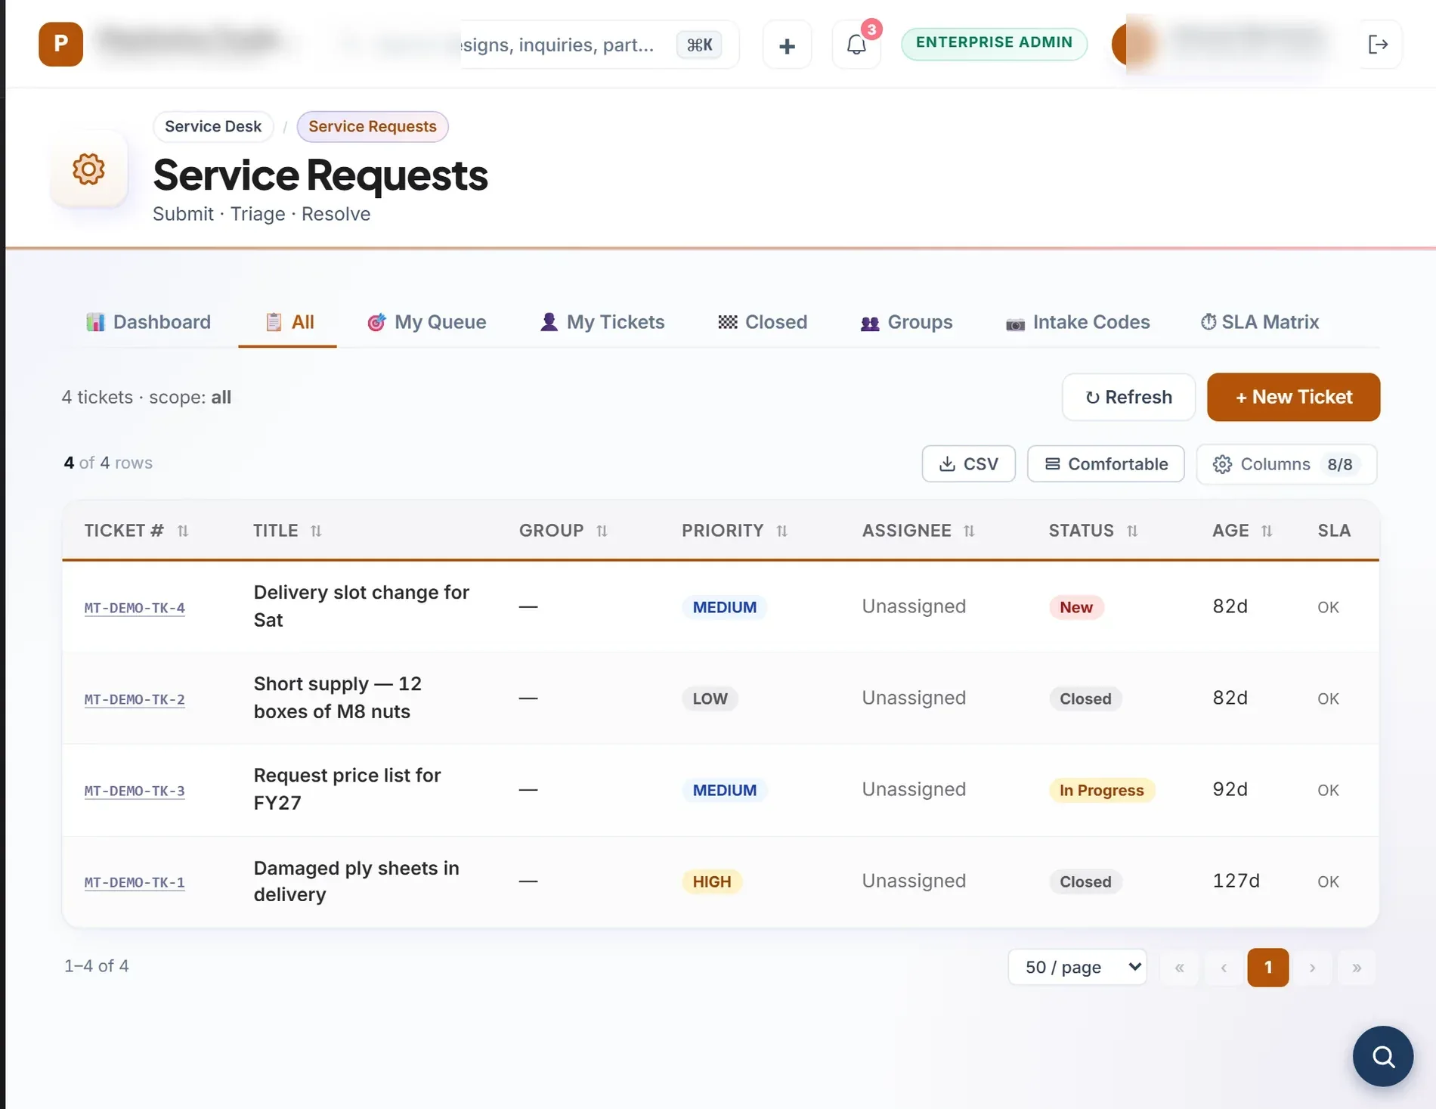Toggle Comfortable row density
Screen dimensions: 1436x1109
point(1106,464)
